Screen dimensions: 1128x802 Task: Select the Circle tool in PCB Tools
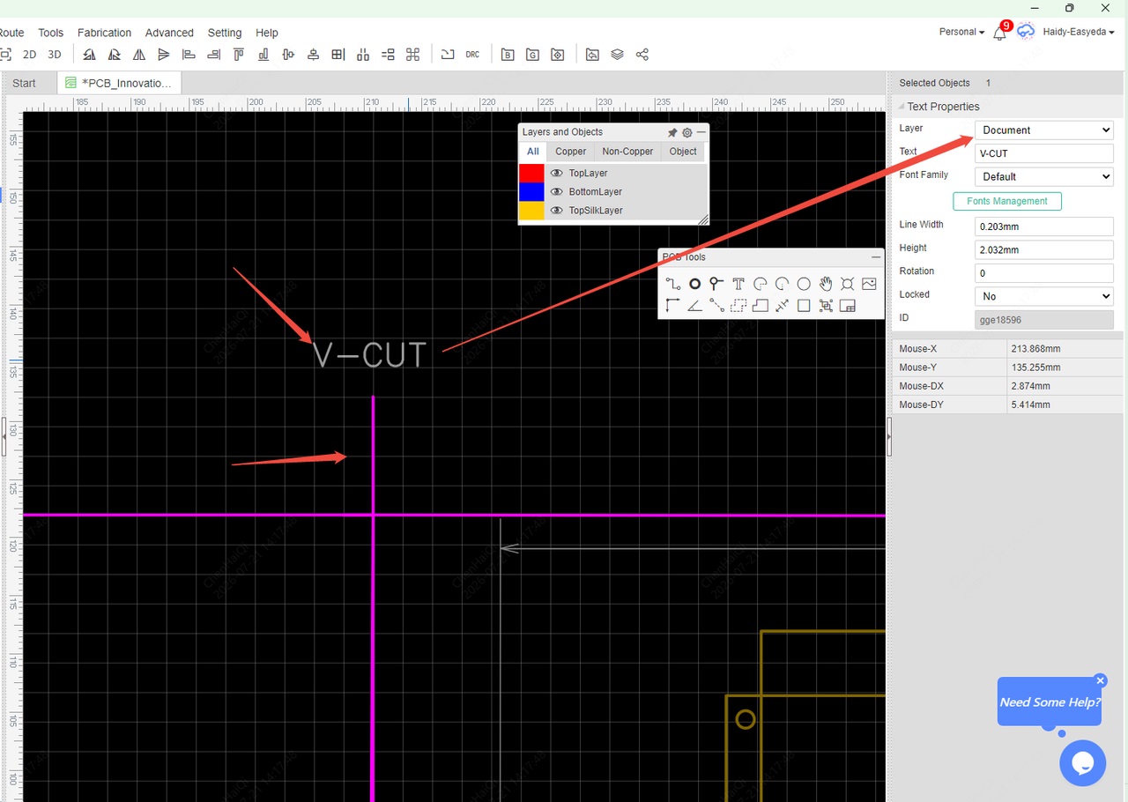point(804,284)
